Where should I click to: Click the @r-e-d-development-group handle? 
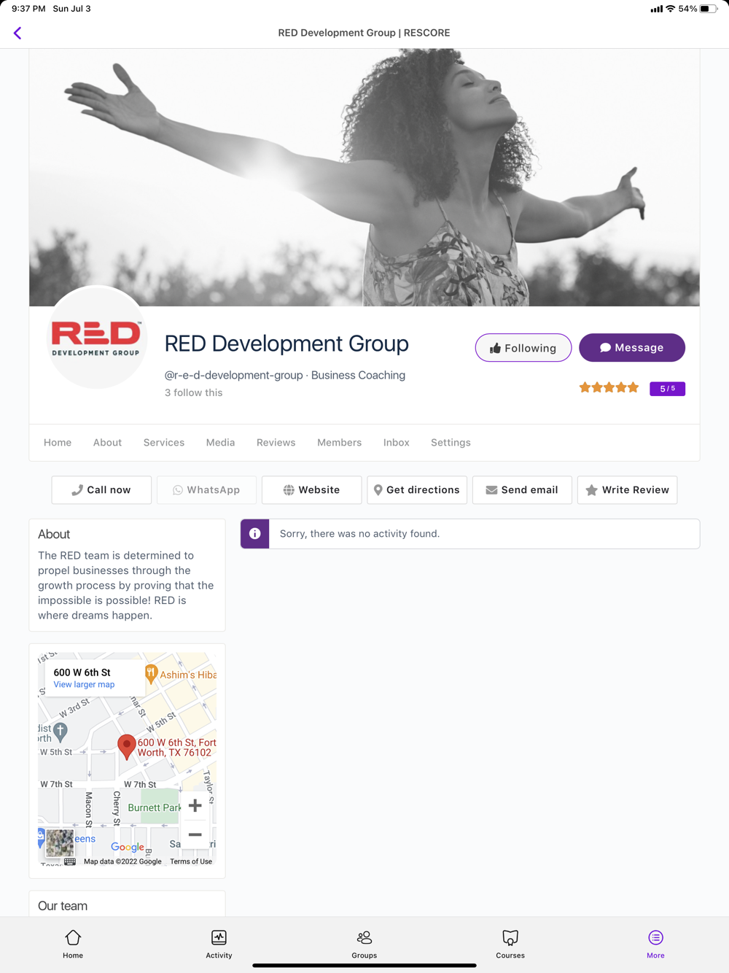[233, 375]
